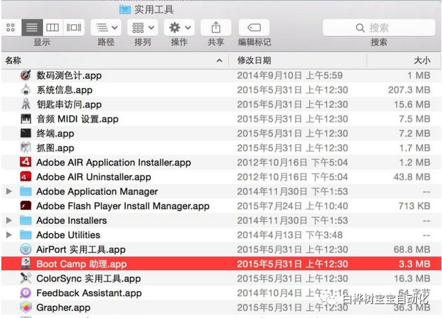The image size is (442, 318).
Task: Select Adobe AIR Application Installer.app name
Action: point(114,162)
